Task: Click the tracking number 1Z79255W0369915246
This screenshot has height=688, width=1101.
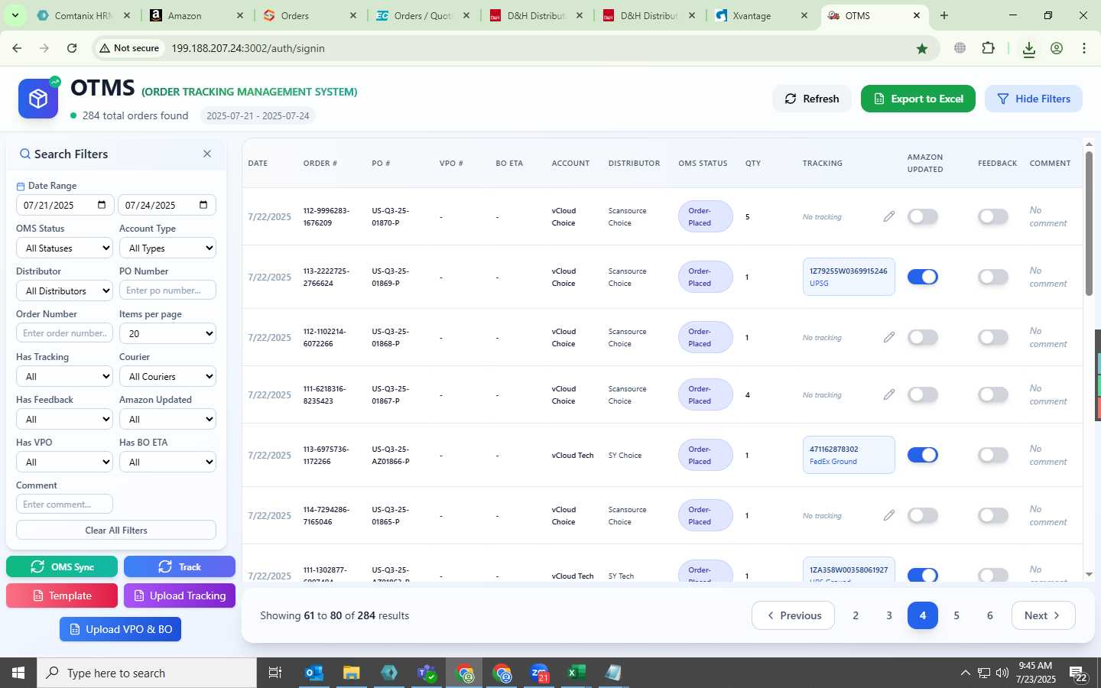Action: pyautogui.click(x=848, y=271)
